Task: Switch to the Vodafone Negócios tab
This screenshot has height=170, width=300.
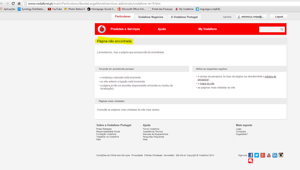Action: 151,17
